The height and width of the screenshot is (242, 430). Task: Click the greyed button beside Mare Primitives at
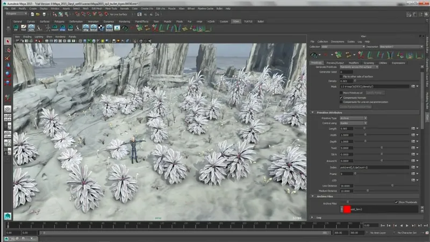[x=374, y=92]
